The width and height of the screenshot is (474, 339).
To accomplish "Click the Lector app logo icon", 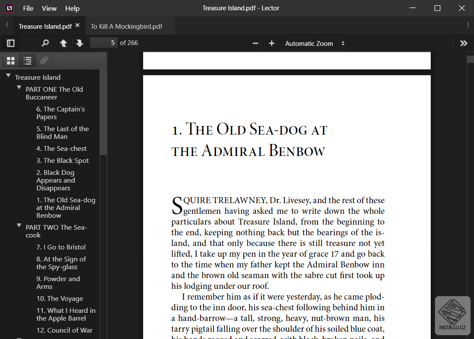I will point(9,8).
